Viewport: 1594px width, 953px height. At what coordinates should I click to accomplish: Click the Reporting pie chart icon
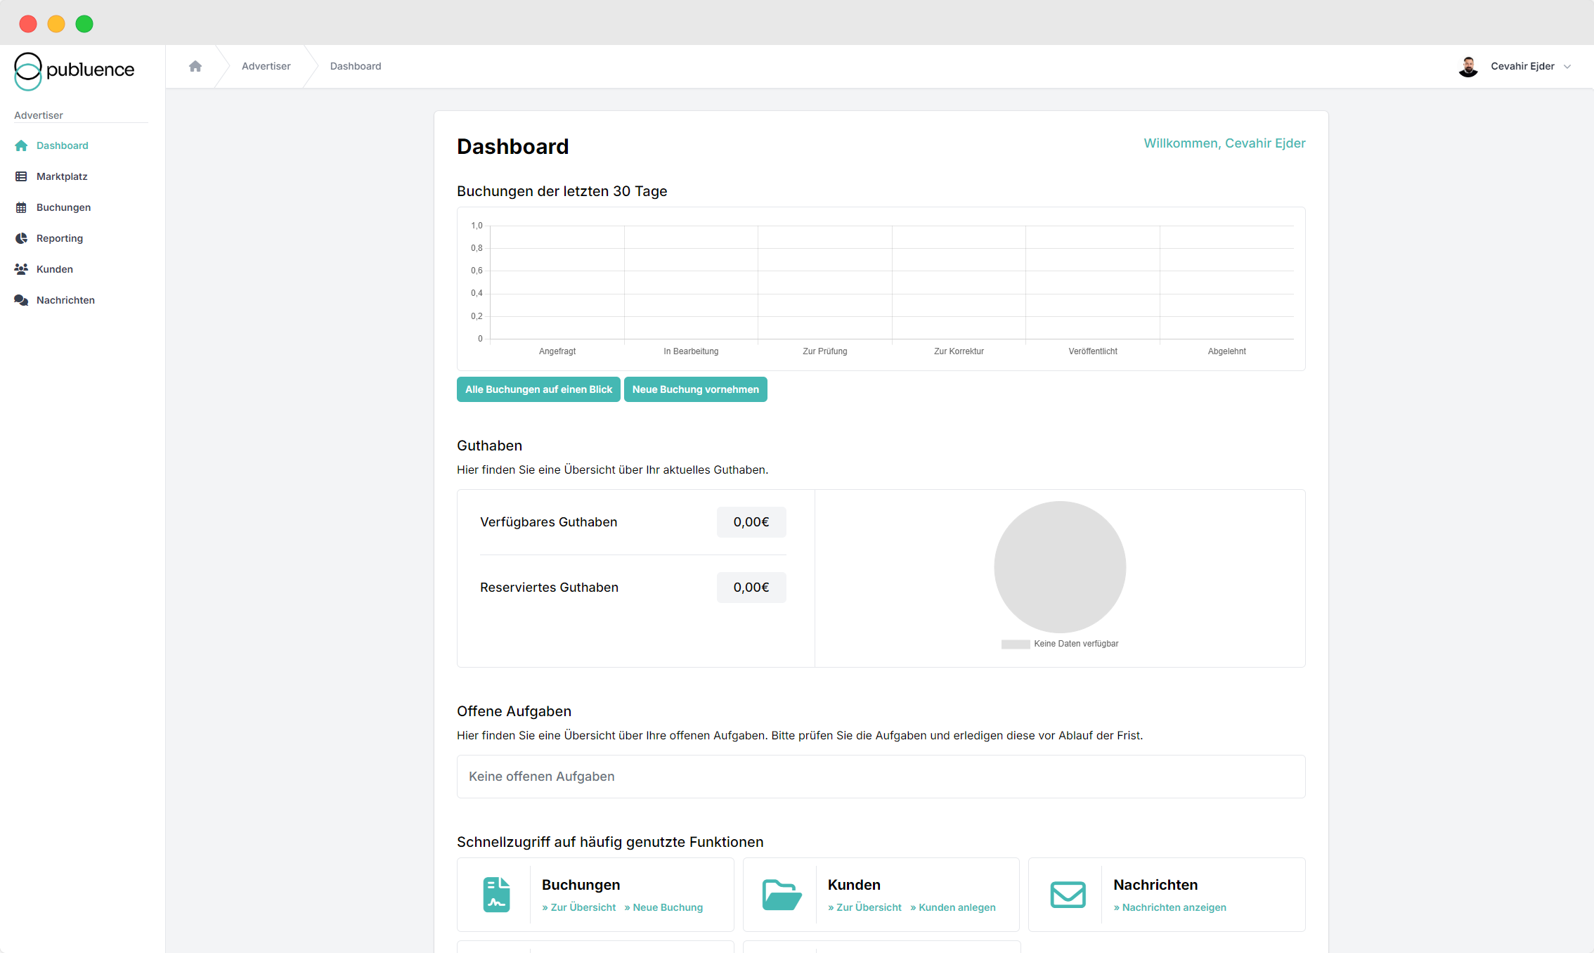[x=21, y=238]
